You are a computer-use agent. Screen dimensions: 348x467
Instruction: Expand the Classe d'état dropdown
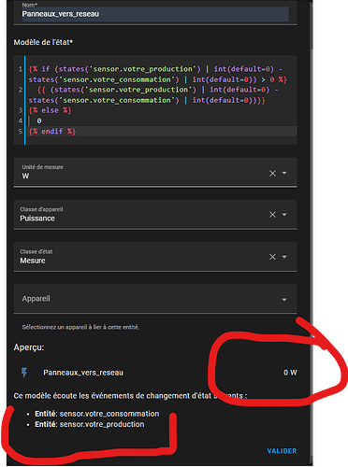click(x=284, y=257)
